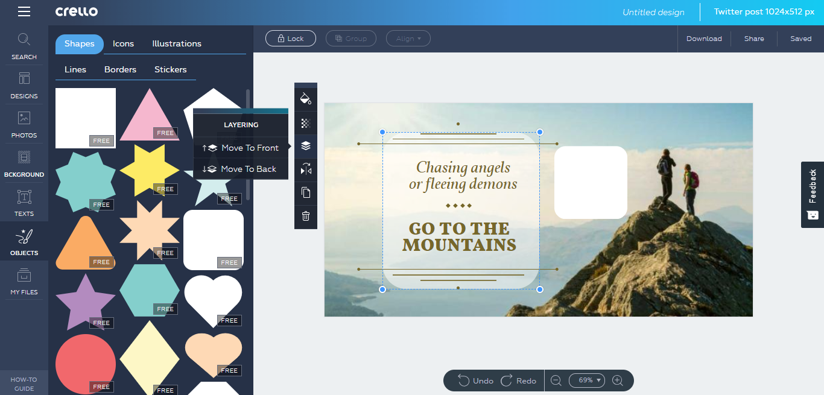Open the Search sidebar panel
Viewport: 824px width, 395px height.
pos(24,46)
